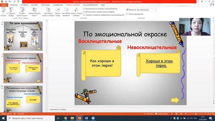The width and height of the screenshot is (215, 121).
Task: Click the zoom slider handle
Action: point(196,114)
